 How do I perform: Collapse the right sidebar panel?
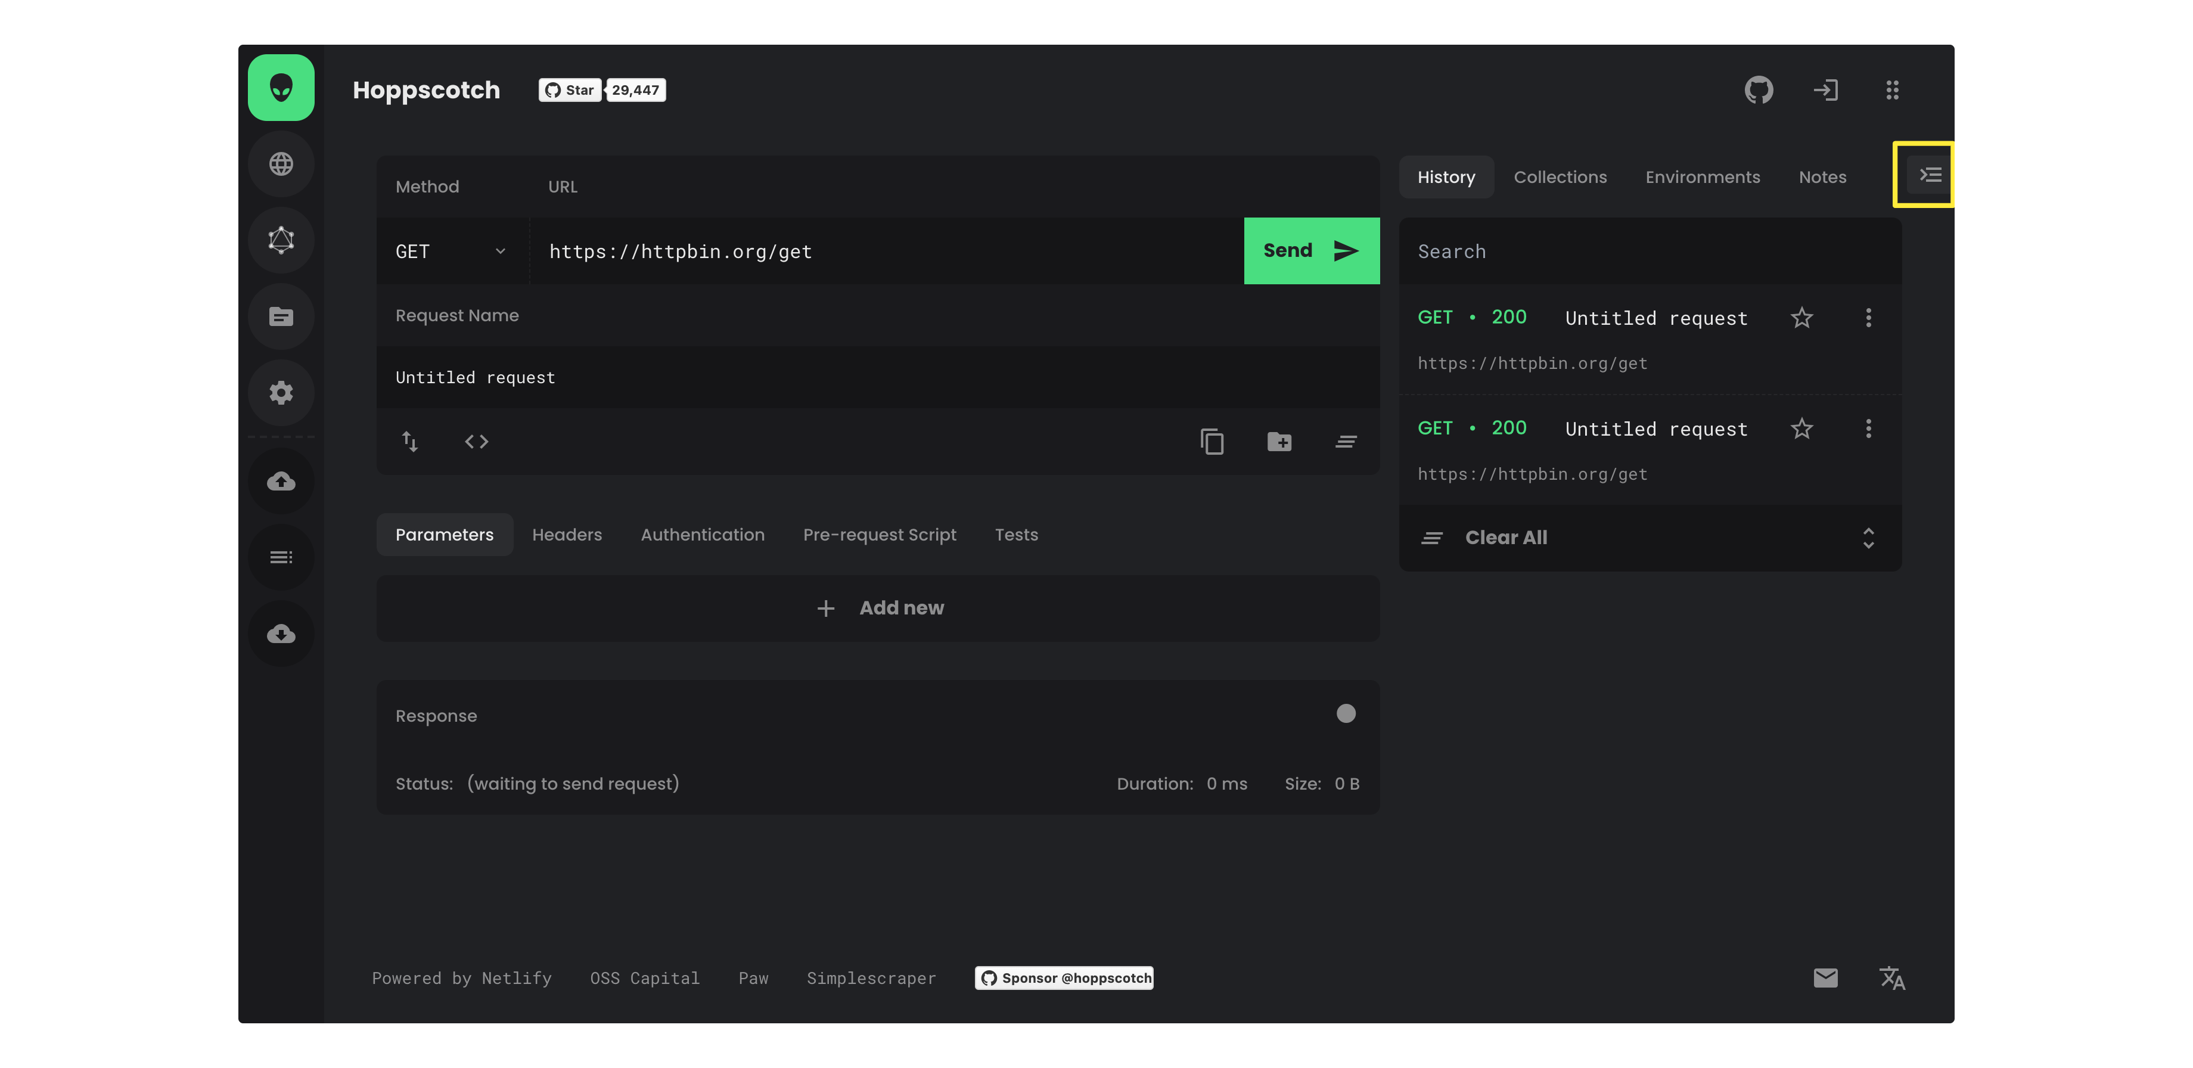pos(1929,175)
